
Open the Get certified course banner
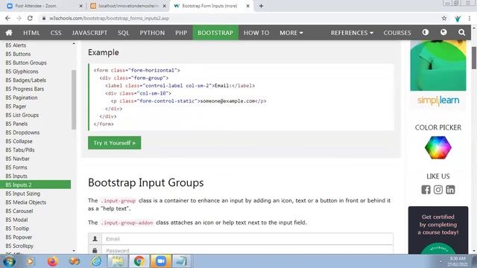point(438,230)
